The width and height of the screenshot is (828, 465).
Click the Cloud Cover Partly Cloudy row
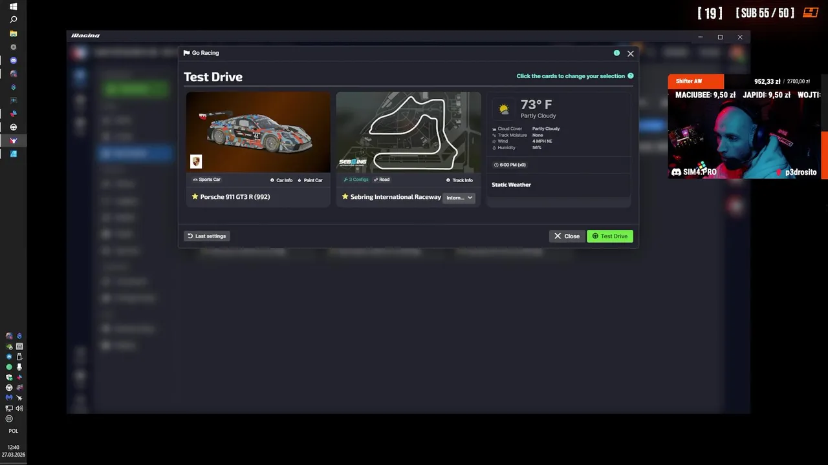[526, 129]
